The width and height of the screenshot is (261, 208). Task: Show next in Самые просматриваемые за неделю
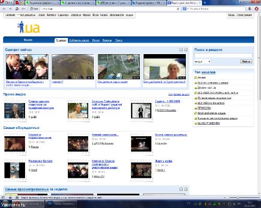186,189
